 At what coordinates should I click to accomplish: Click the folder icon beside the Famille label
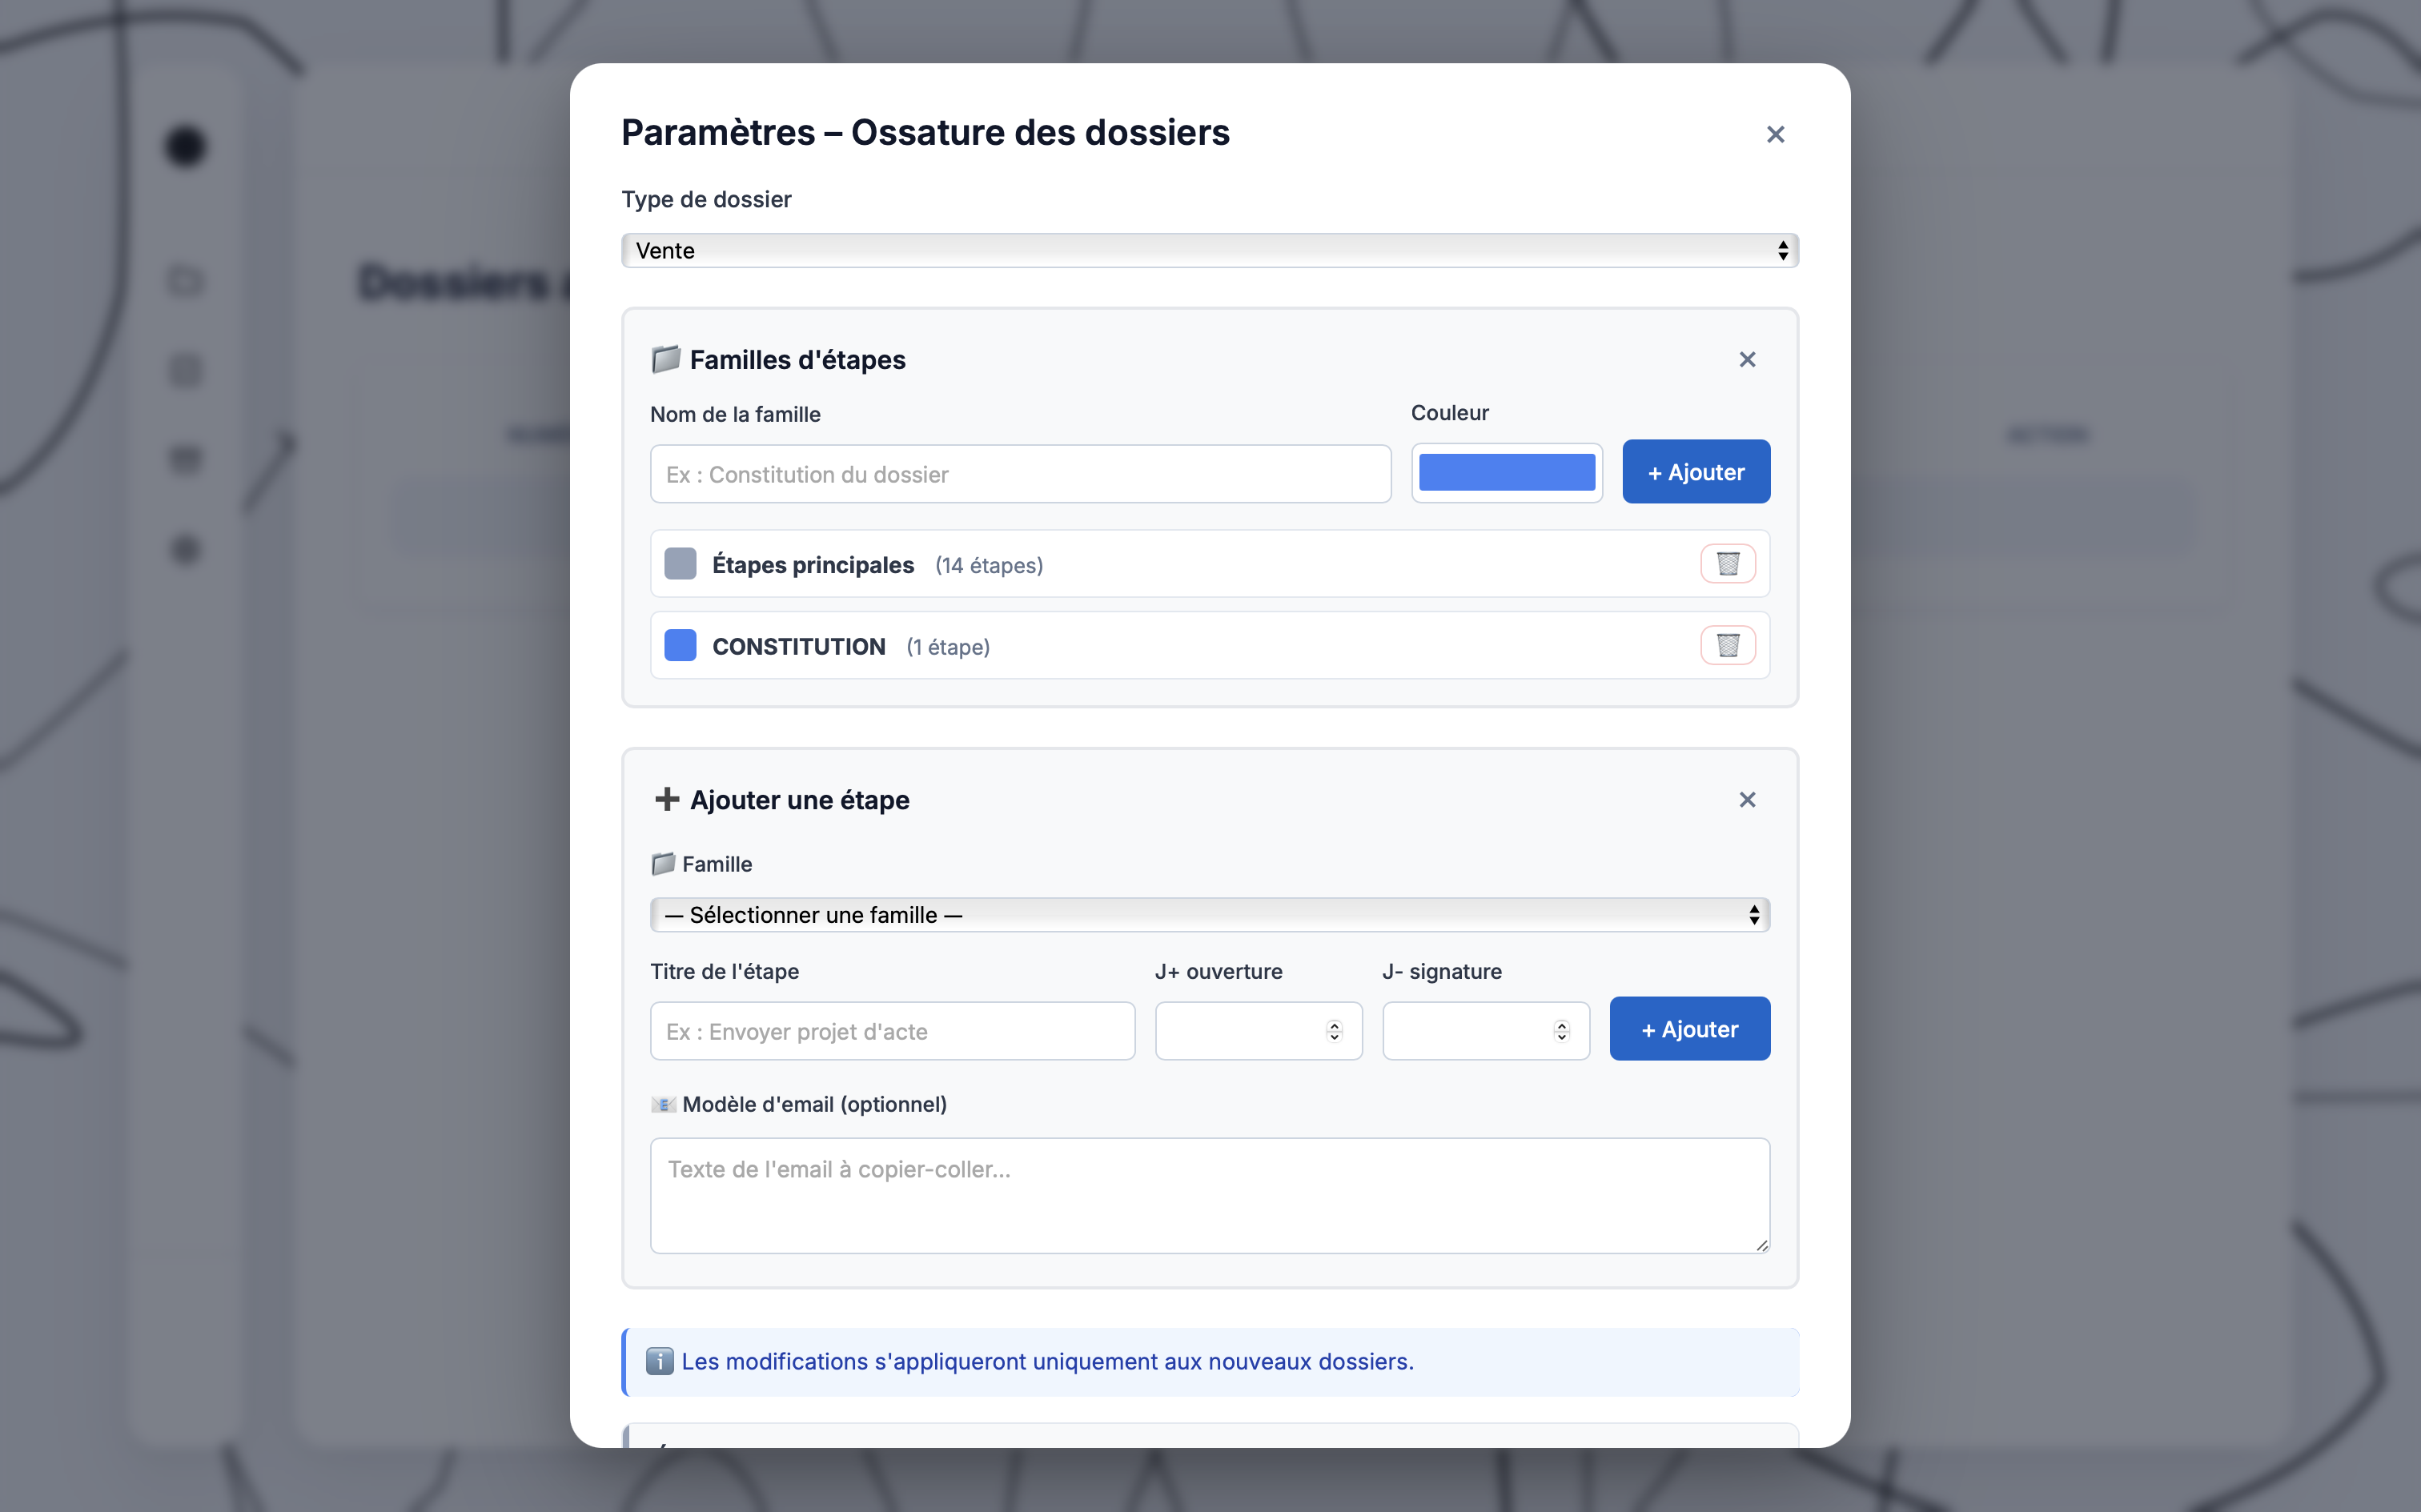pos(664,863)
